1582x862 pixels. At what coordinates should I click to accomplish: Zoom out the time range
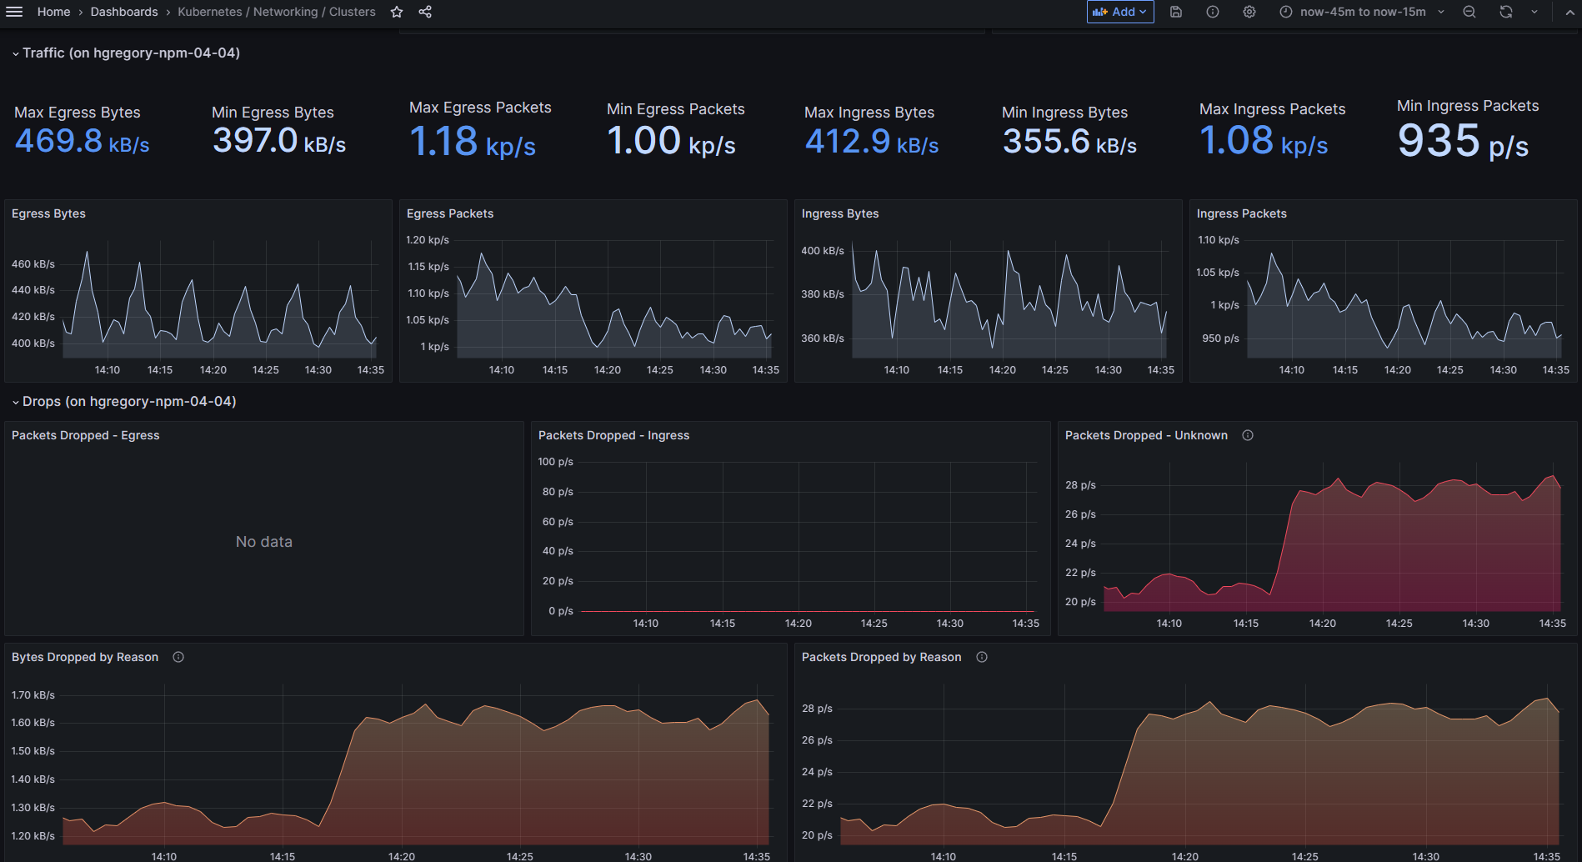tap(1469, 12)
